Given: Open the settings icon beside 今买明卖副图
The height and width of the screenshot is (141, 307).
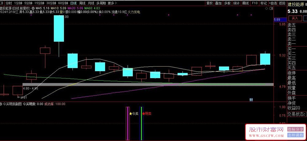Looking at the screenshot, I should tap(1, 104).
